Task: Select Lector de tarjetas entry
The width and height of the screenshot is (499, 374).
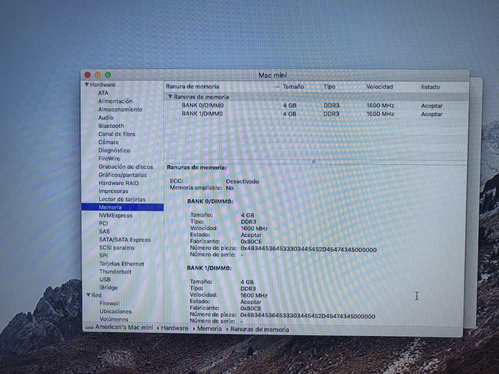Action: [x=122, y=199]
